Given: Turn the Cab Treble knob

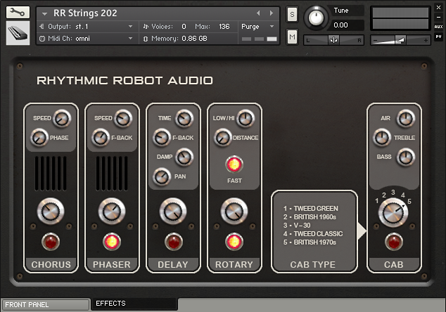Looking at the screenshot, I should 382,138.
